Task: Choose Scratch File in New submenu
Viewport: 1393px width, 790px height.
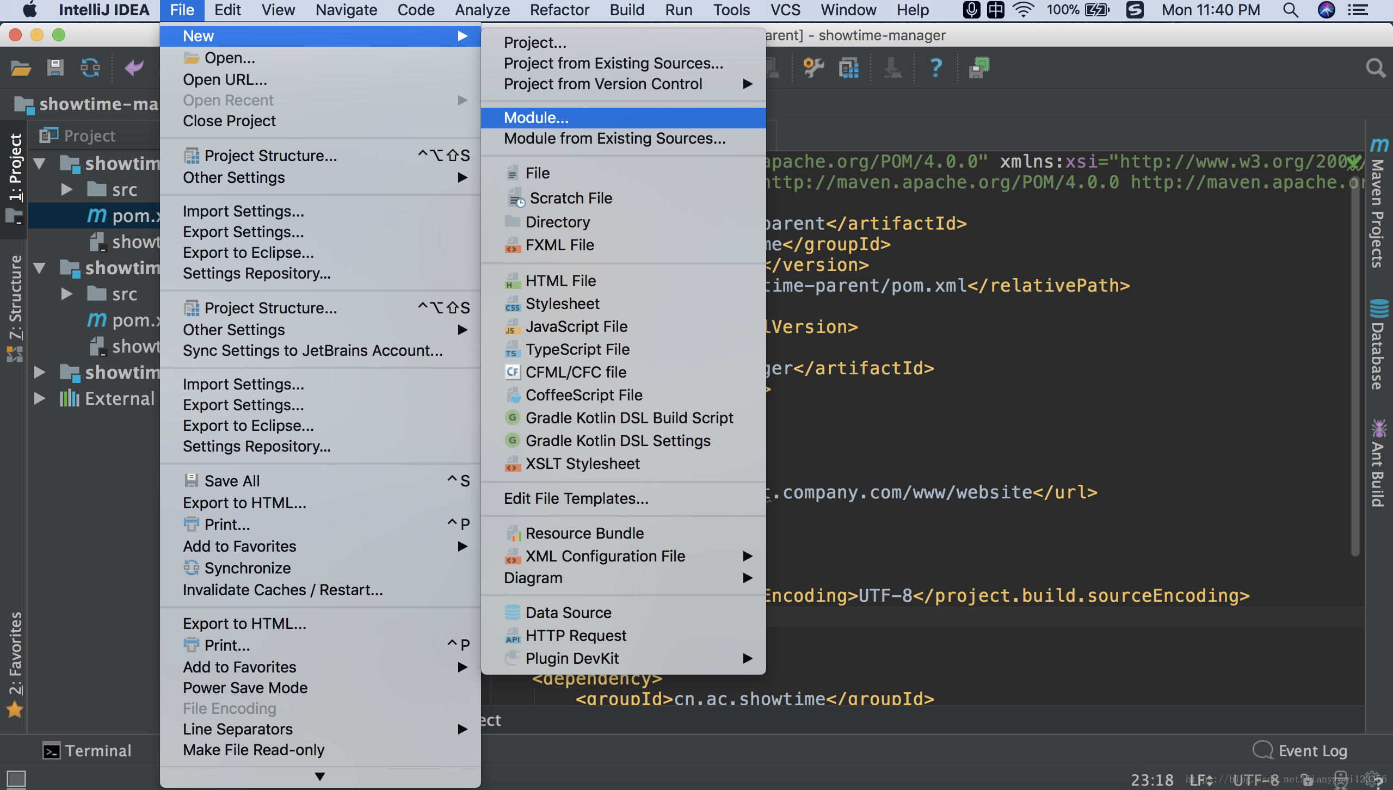Action: (623, 198)
